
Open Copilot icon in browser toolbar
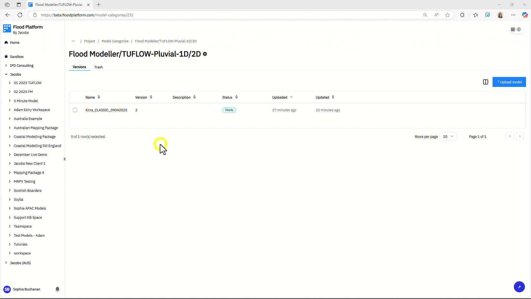point(525,15)
